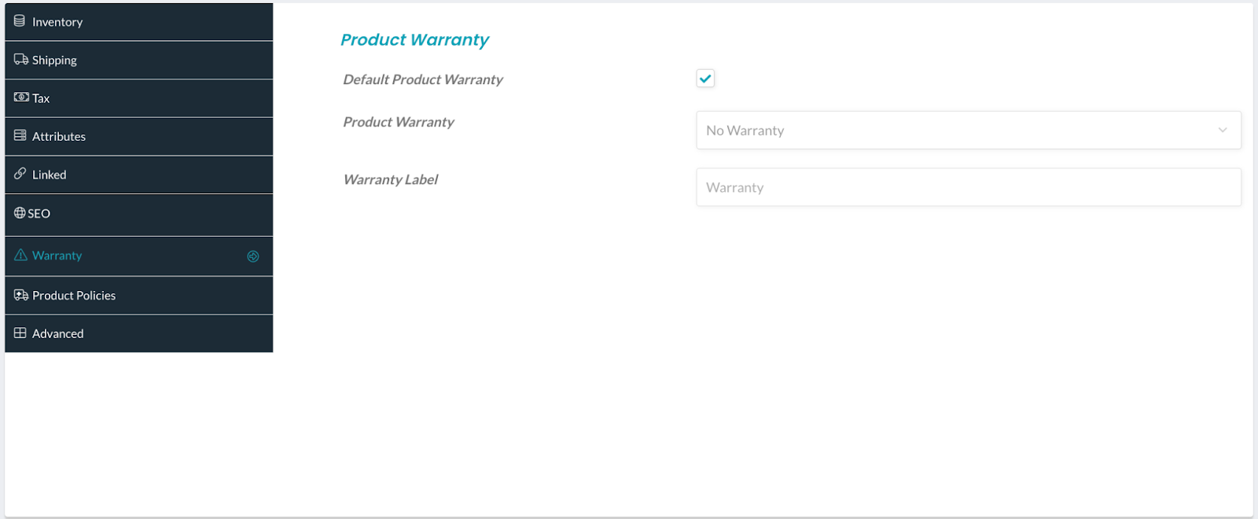The image size is (1258, 519).
Task: Open the Attributes tab
Action: tap(139, 136)
